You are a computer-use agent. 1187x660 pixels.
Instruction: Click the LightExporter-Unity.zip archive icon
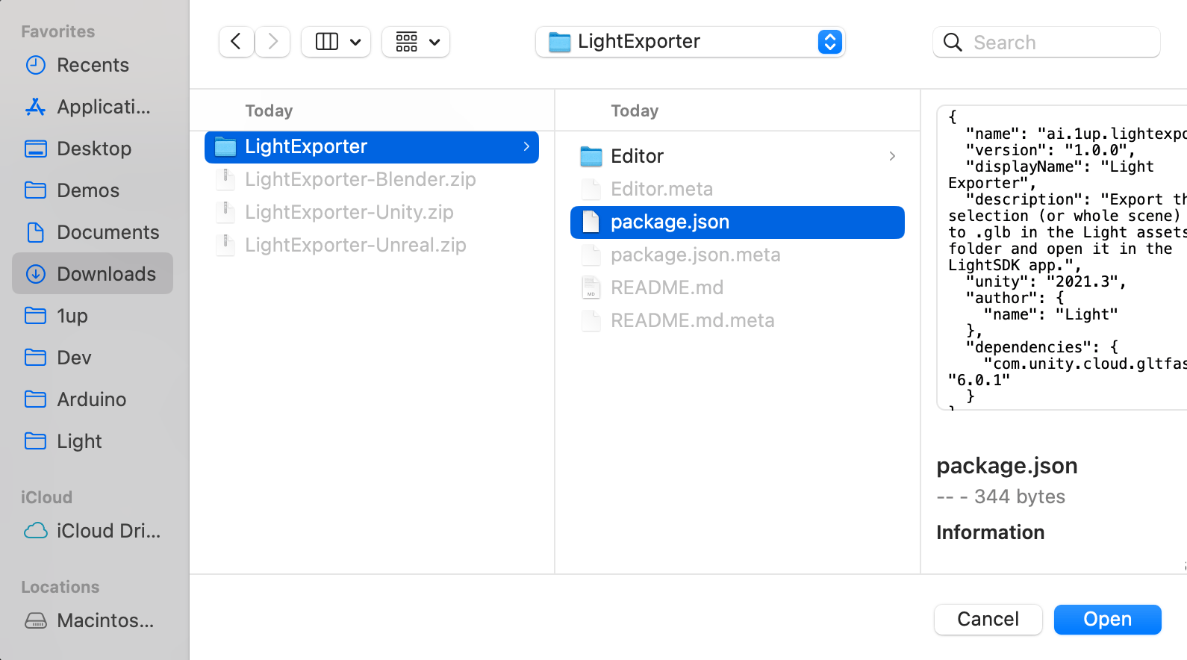[225, 213]
